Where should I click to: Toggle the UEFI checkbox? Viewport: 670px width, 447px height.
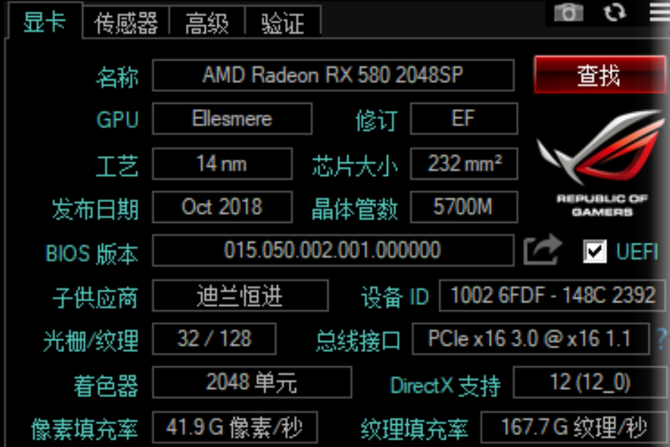(594, 251)
